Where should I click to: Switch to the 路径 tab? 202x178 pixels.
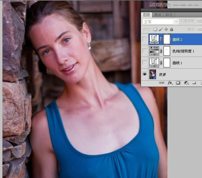(x=169, y=15)
